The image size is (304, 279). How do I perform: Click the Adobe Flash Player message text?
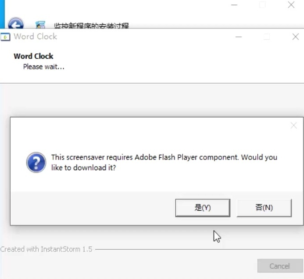[164, 163]
